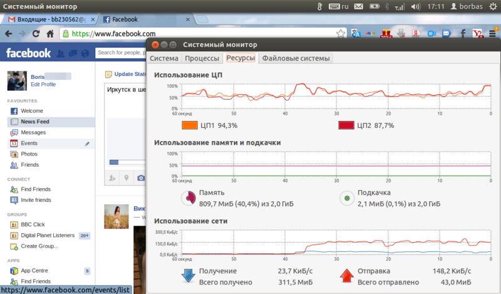Open the battery indicator in top panel

tap(374, 6)
